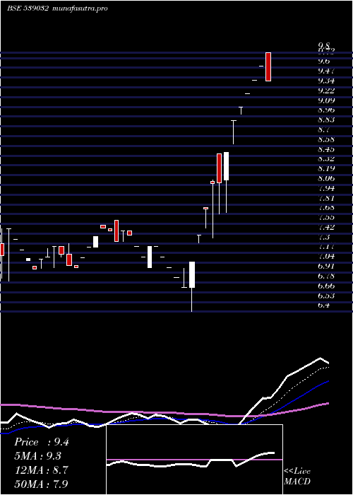The image size is (353, 495).
Task: Click the 7.68 price axis label
Action: [326, 208]
